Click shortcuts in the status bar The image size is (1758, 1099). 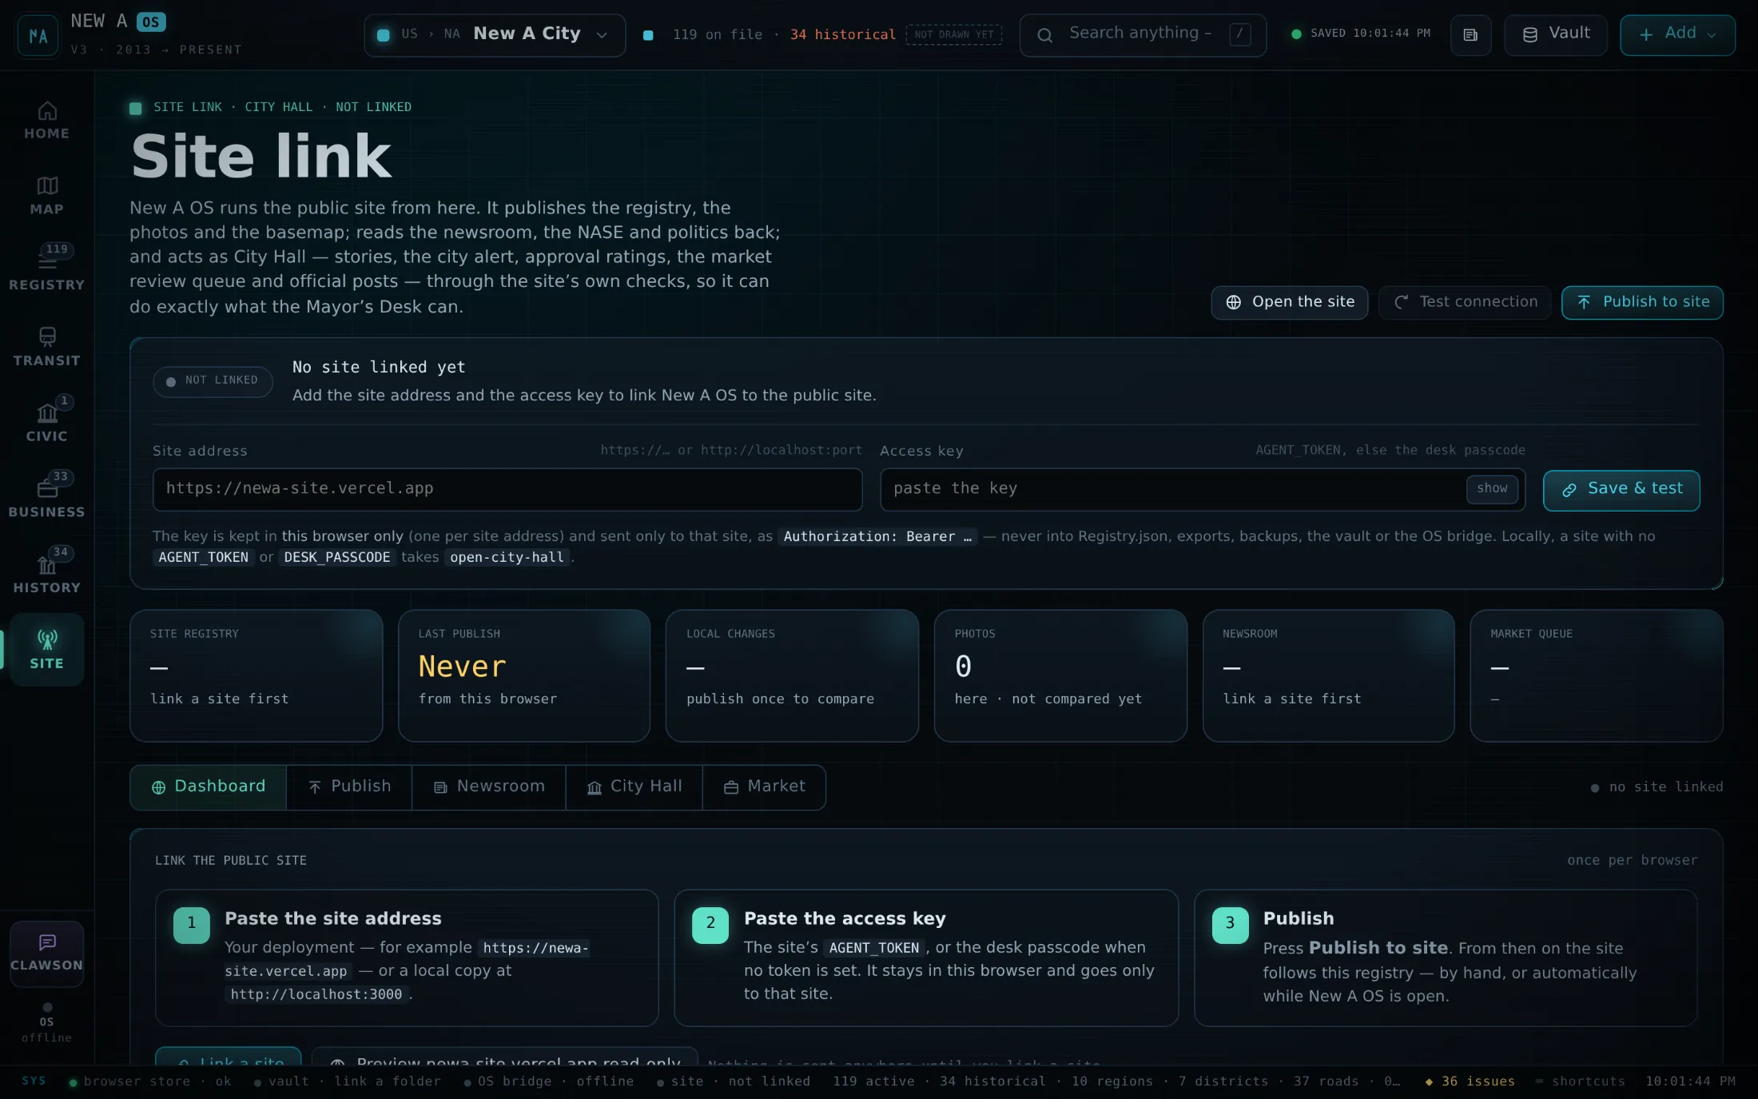pos(1580,1081)
